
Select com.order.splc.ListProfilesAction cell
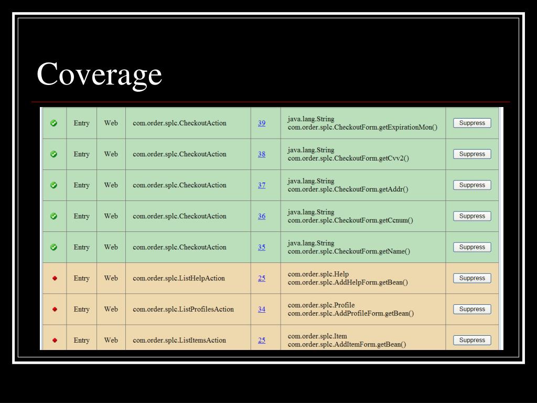click(x=188, y=309)
